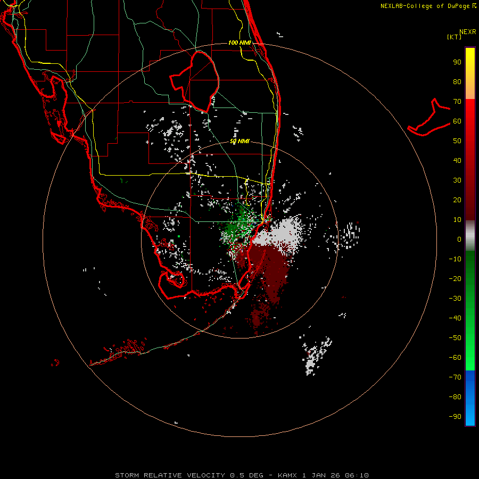The image size is (479, 479).
Task: Click the blue bottom segment of the color bar
Action: tap(470, 398)
